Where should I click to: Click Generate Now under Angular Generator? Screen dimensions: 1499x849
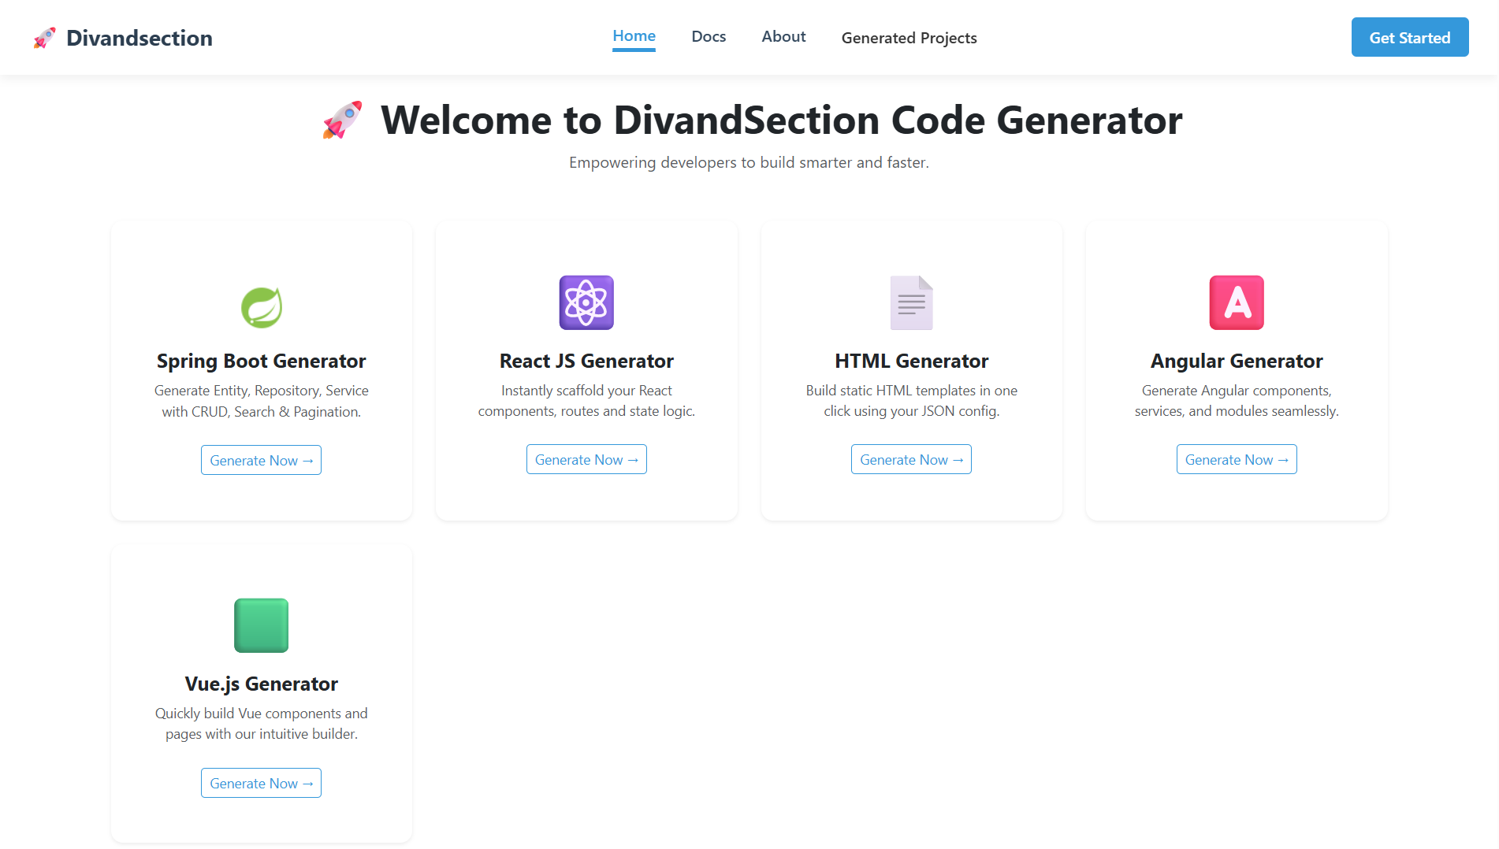pyautogui.click(x=1236, y=460)
